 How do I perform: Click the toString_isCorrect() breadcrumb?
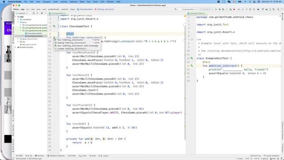click(x=104, y=9)
